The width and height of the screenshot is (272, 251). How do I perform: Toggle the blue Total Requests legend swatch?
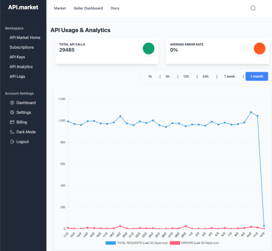(x=111, y=243)
